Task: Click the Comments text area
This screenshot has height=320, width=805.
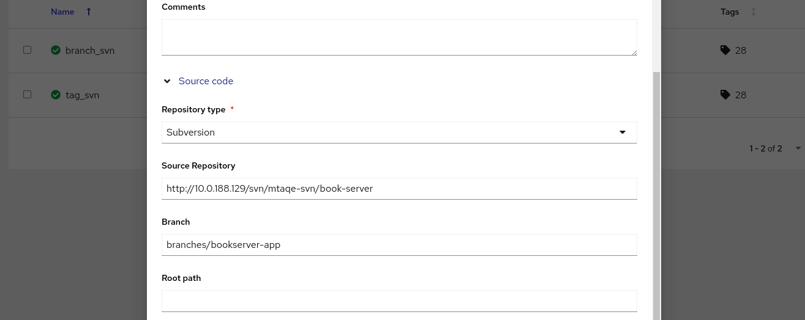Action: (x=399, y=37)
